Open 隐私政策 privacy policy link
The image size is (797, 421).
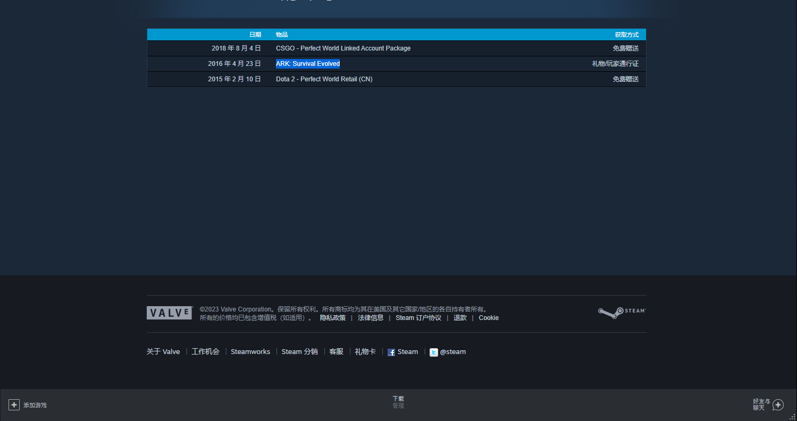(333, 318)
